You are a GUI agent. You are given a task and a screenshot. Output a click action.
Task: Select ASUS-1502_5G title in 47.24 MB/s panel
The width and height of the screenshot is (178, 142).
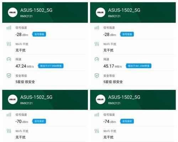coord(36,10)
